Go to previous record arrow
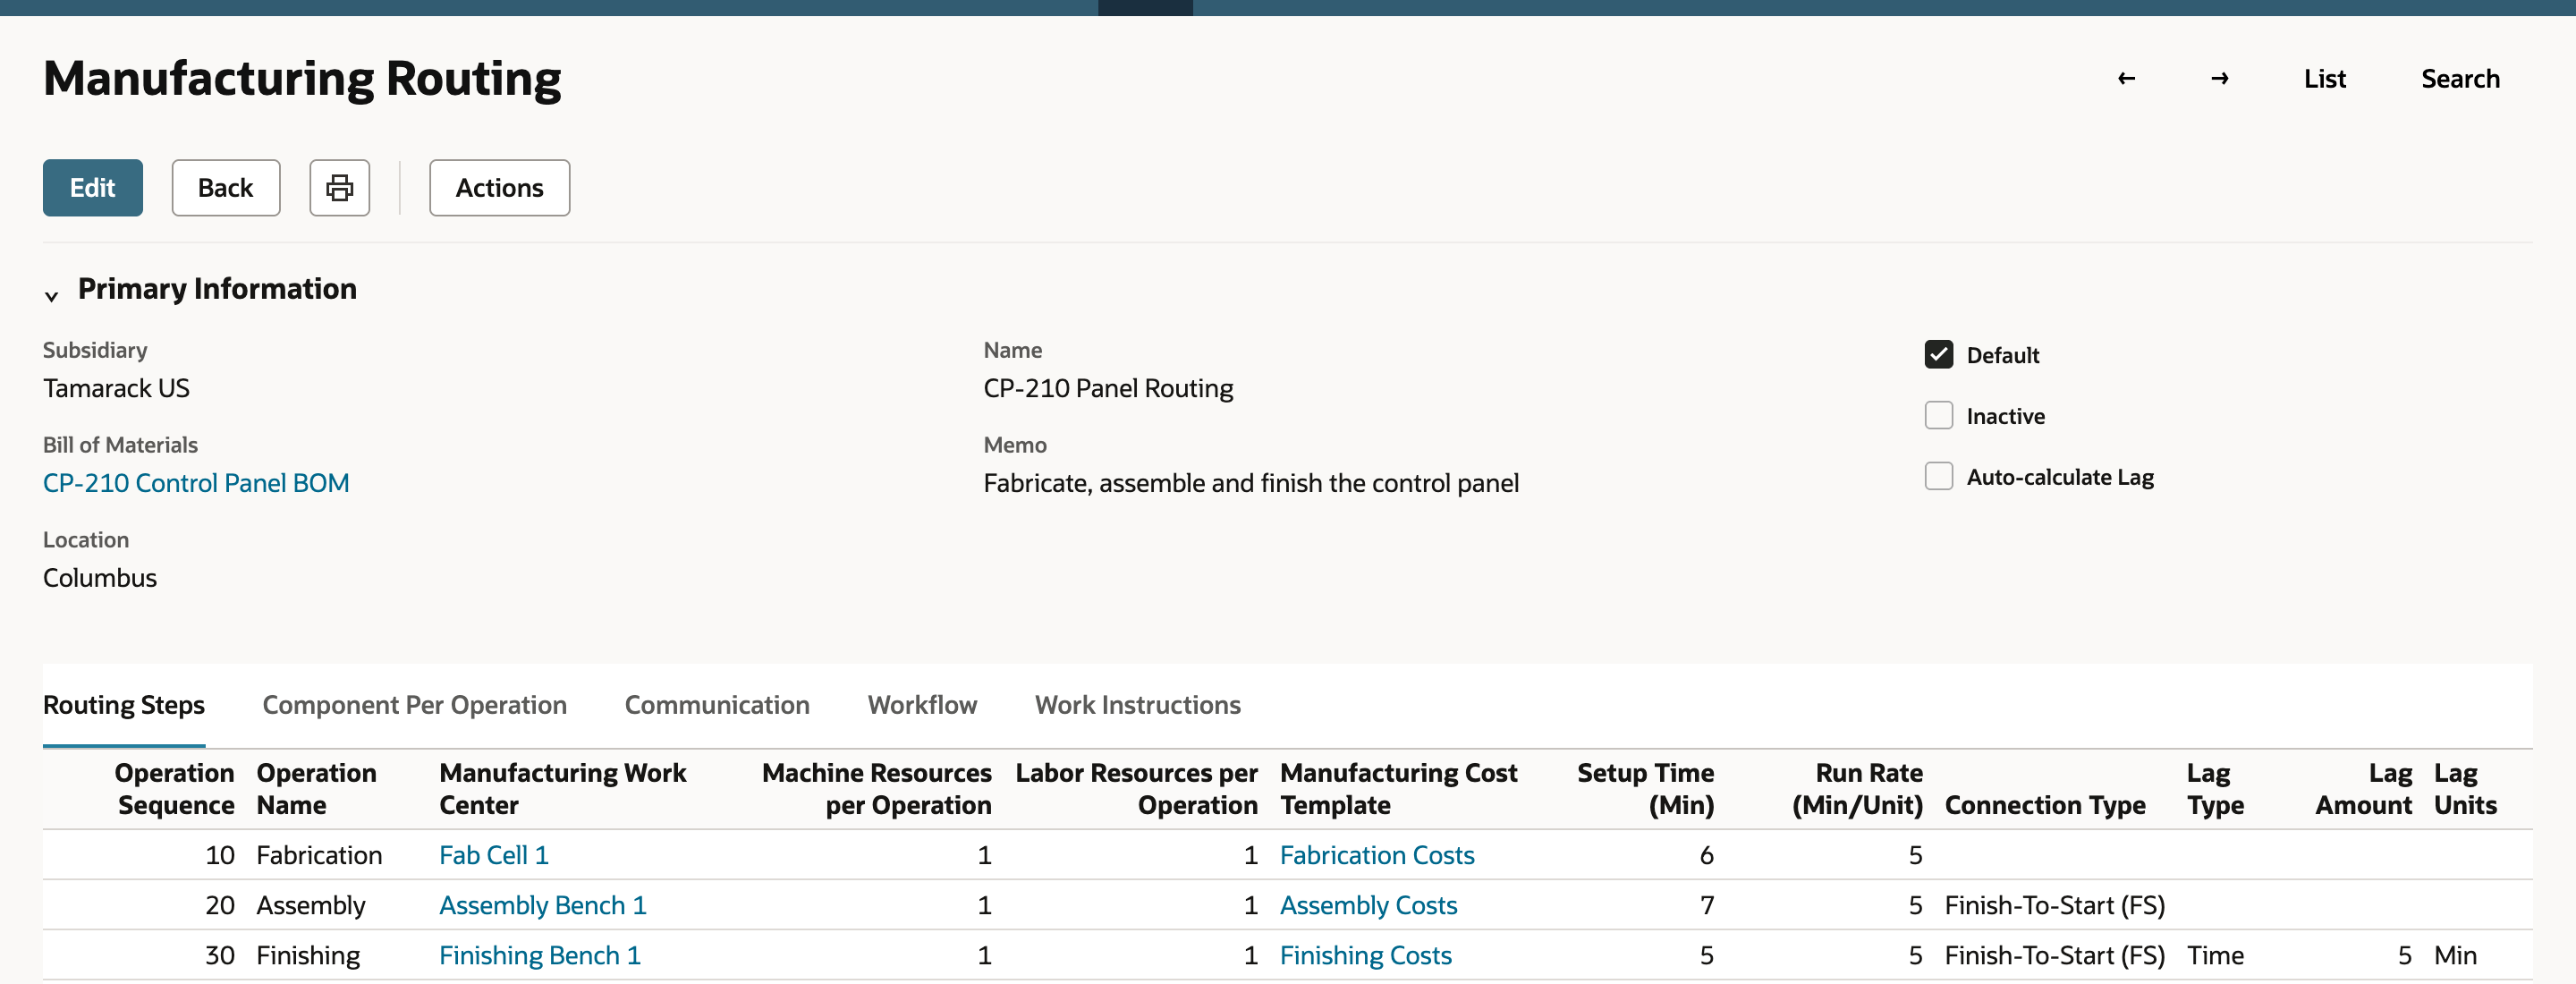Viewport: 2576px width, 984px height. point(2126,79)
